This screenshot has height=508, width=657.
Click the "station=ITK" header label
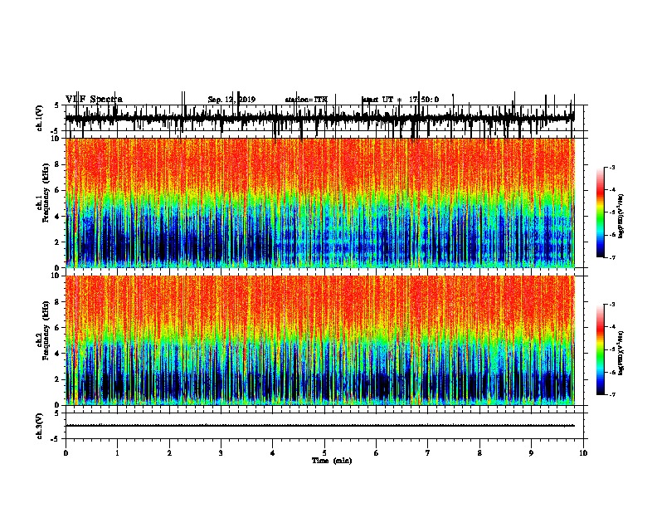tap(306, 100)
